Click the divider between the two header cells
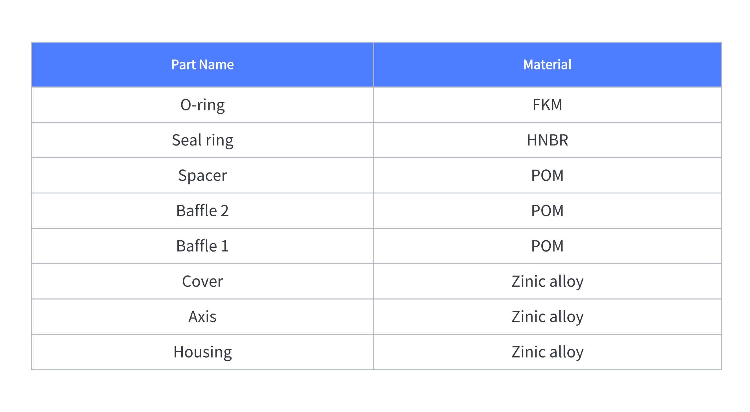 [x=373, y=65]
